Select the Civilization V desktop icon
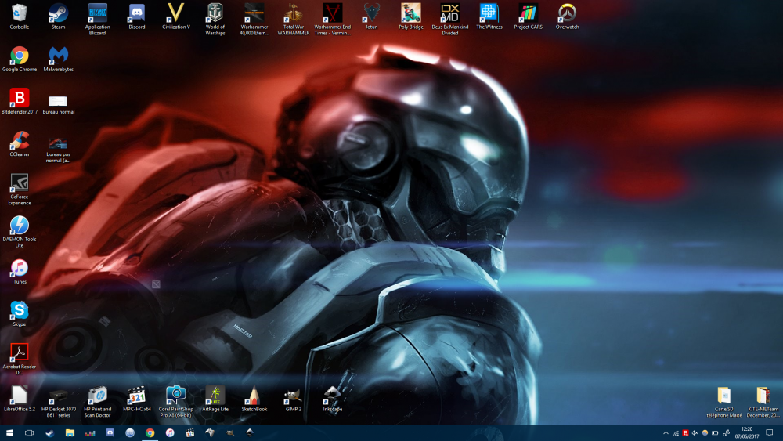The height and width of the screenshot is (441, 783). coord(175,13)
